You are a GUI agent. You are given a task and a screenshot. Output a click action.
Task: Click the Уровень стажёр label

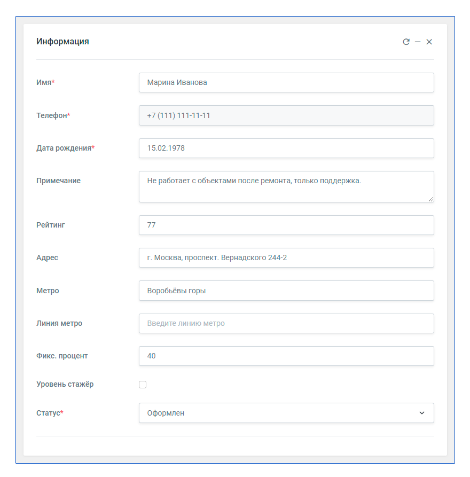pyautogui.click(x=65, y=384)
